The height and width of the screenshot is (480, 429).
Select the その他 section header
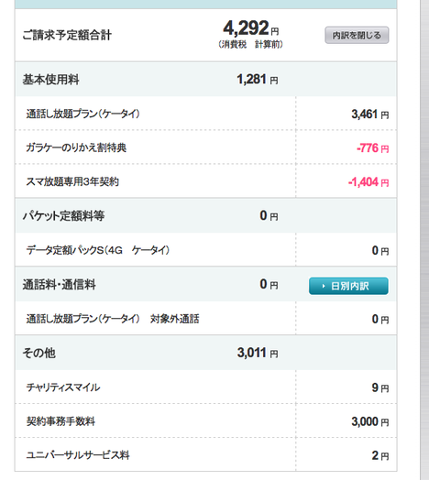[x=205, y=353]
